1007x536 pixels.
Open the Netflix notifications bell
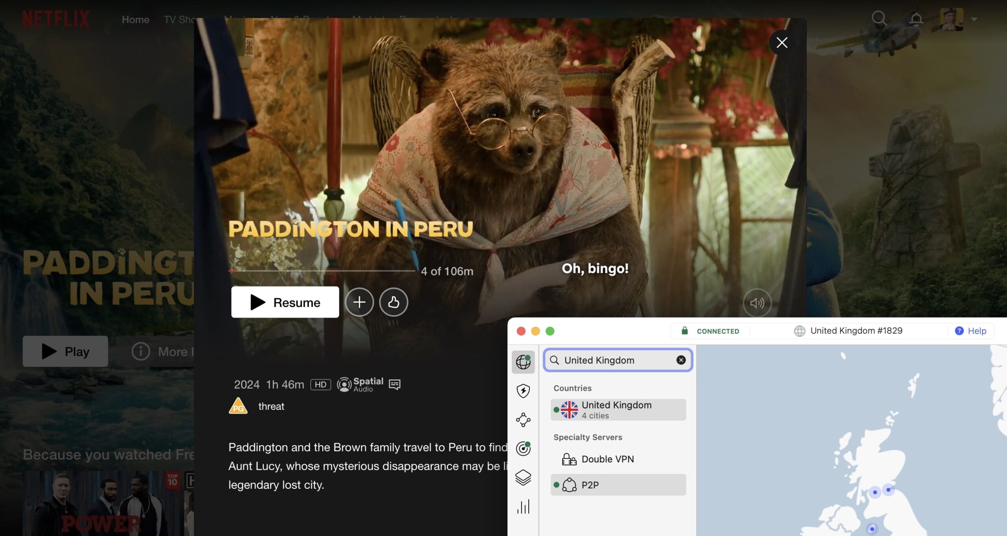917,18
